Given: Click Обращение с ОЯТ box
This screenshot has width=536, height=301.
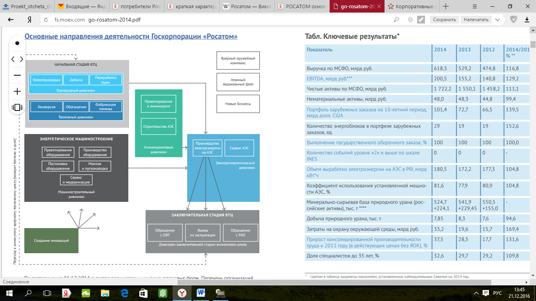Looking at the screenshot, I should tap(164, 232).
